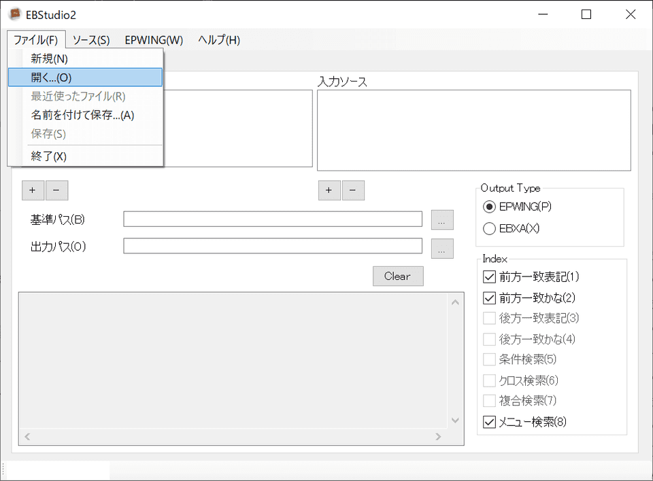
Task: Uncheck 前方一致表記(1) index option
Action: [488, 277]
